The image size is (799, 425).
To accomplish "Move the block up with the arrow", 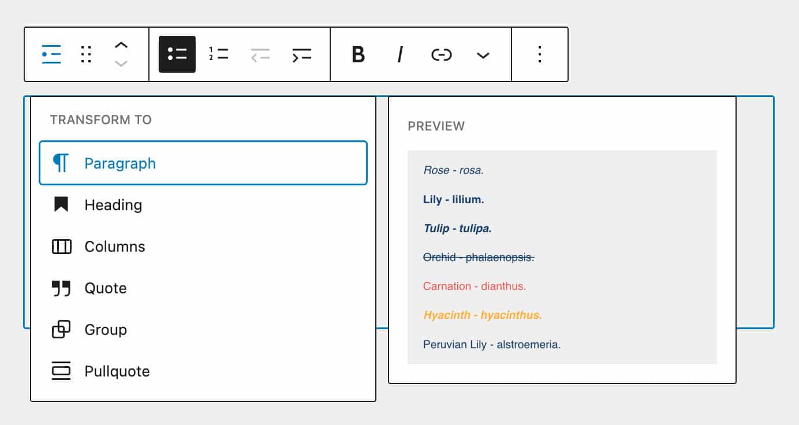I will pos(121,44).
